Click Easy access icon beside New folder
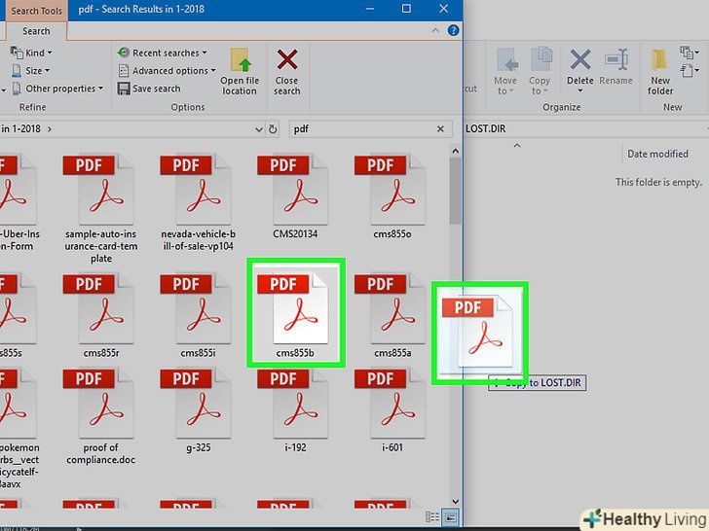709x531 pixels. point(690,71)
